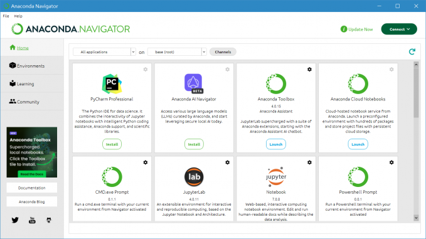Open PyCharm Professional tile settings gear
This screenshot has height=239, width=426.
[x=146, y=70]
